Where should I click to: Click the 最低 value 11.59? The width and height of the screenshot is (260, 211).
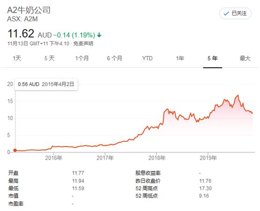pos(78,188)
